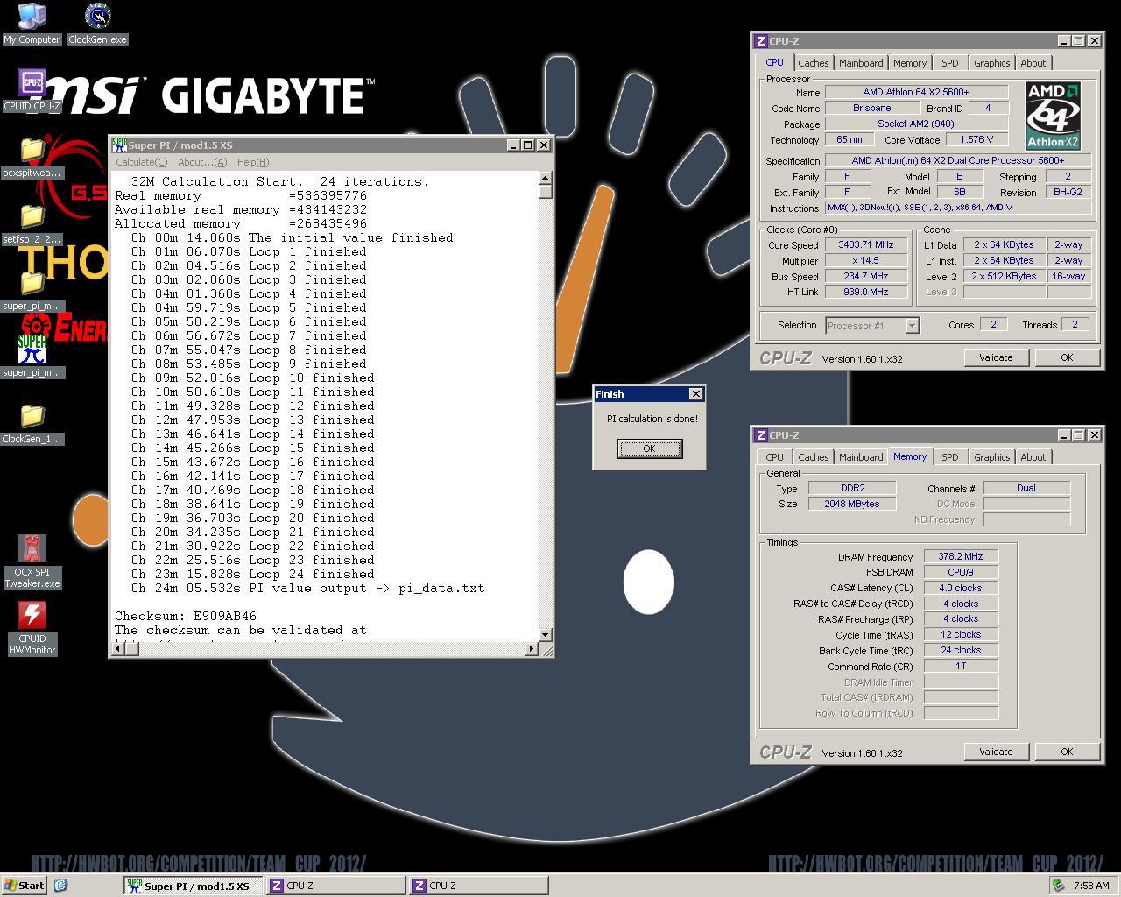Click the CAS# Latency 4.0 clocks value
Screen dimensions: 1121x897
click(x=961, y=589)
